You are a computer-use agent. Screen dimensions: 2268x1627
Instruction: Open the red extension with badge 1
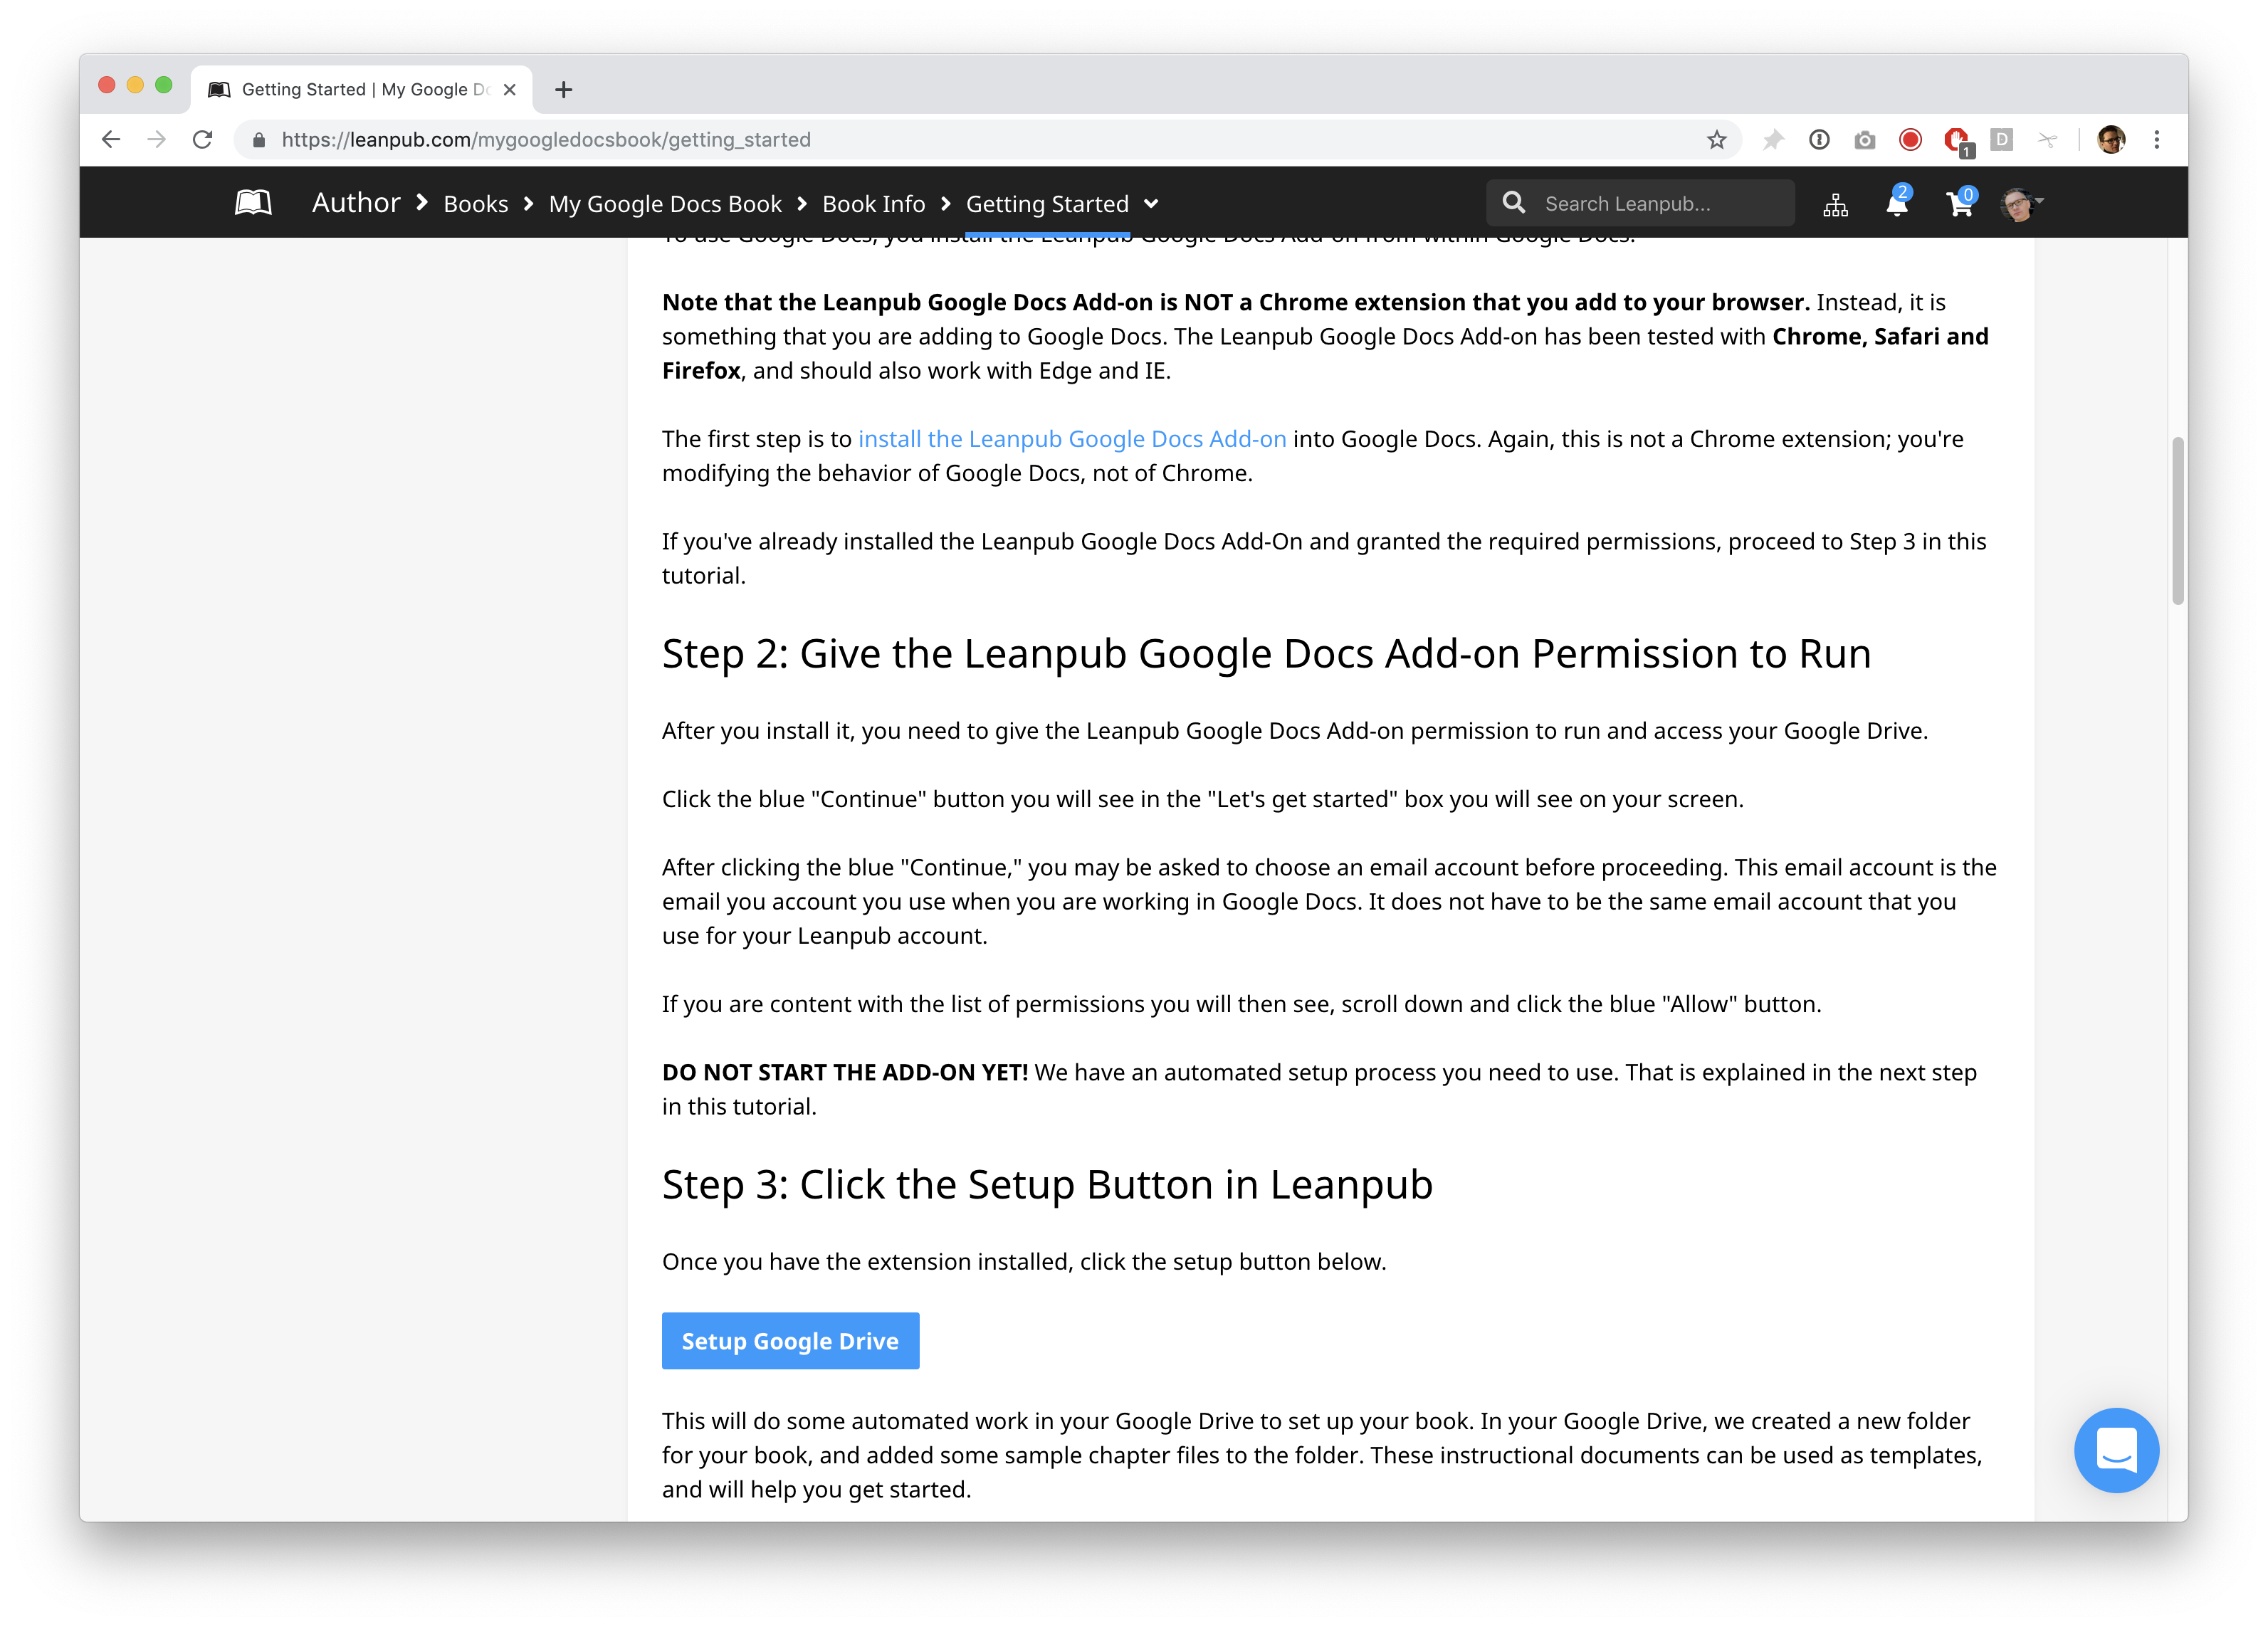click(1958, 141)
